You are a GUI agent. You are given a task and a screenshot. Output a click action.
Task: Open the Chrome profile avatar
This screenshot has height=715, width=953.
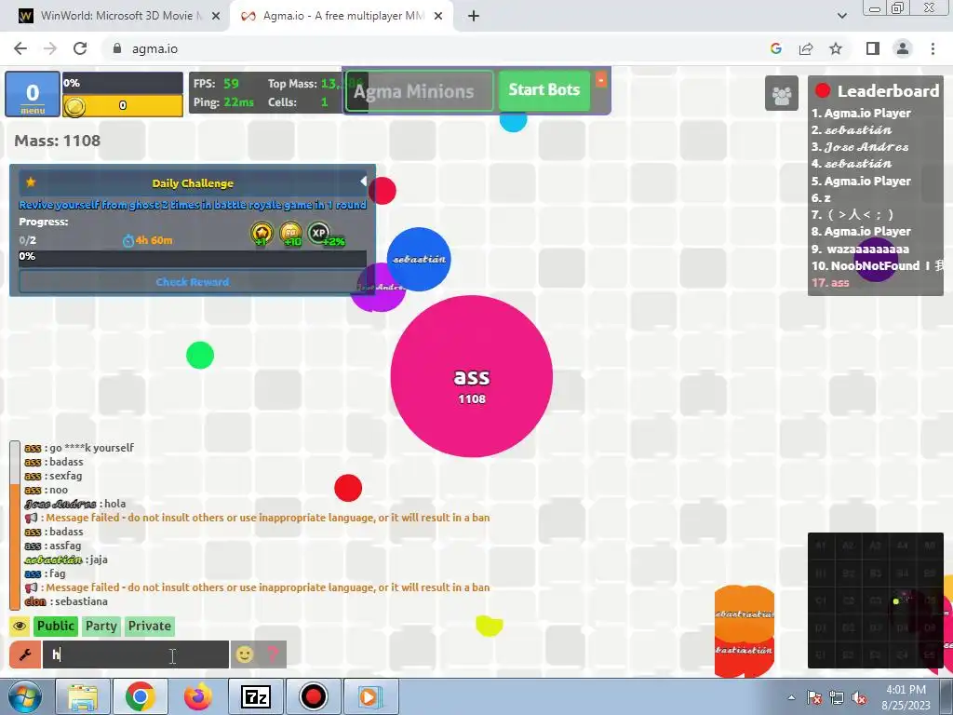[x=903, y=48]
